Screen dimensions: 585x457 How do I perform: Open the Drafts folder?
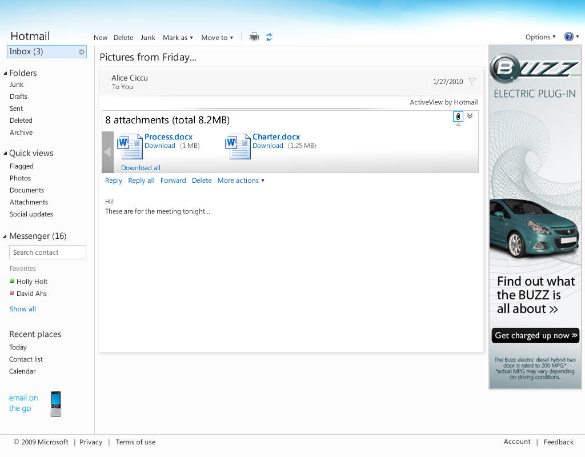click(x=18, y=97)
